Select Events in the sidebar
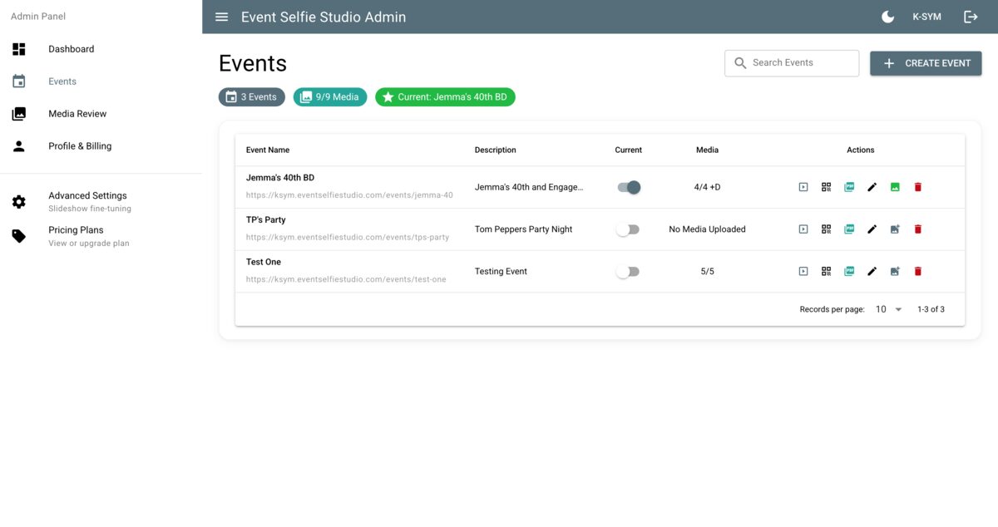 click(x=62, y=81)
